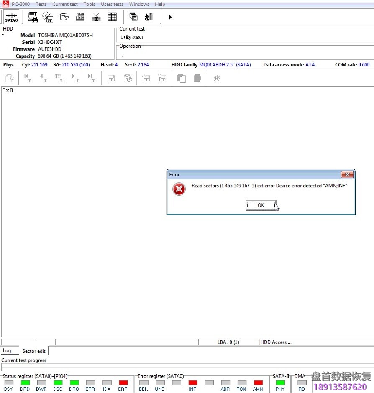Image resolution: width=374 pixels, height=393 pixels.
Task: Open the Users tests menu
Action: pos(112,4)
